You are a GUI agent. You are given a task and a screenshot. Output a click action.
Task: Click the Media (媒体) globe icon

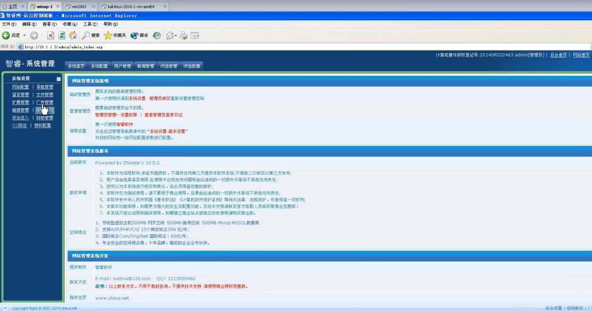[x=134, y=36]
